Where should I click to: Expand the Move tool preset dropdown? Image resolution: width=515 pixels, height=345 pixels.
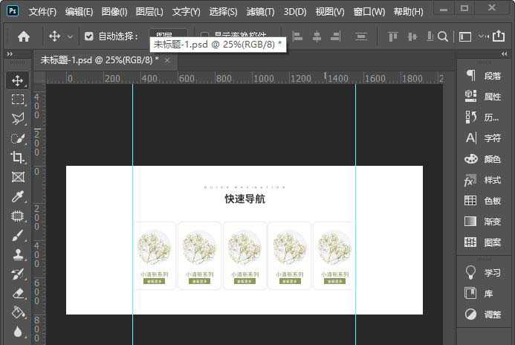click(71, 36)
